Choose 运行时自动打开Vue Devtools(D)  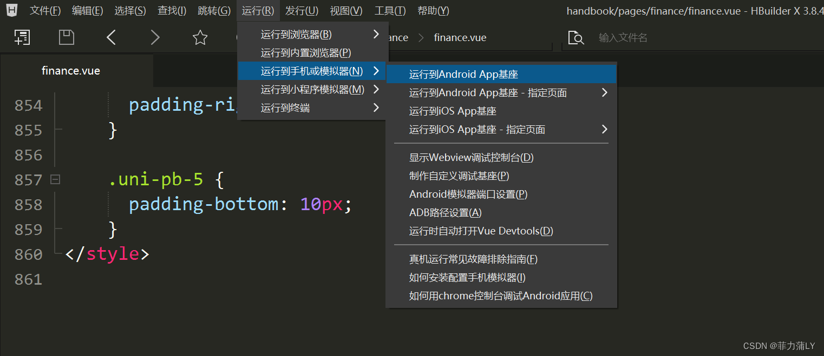(501, 231)
